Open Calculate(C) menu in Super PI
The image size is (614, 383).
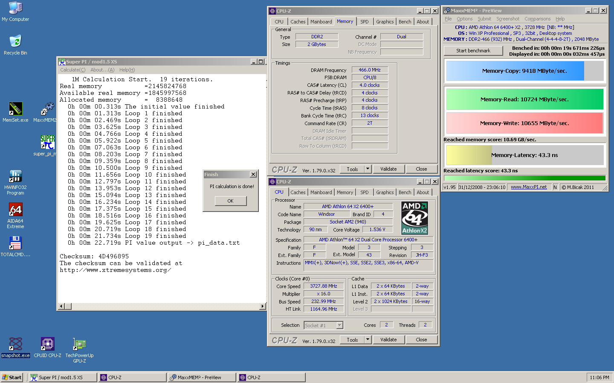click(x=72, y=70)
